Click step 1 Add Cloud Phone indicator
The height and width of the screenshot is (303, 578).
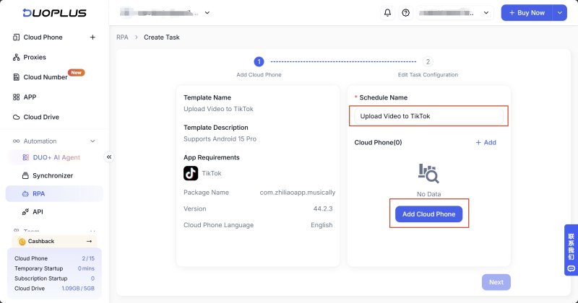click(x=259, y=61)
